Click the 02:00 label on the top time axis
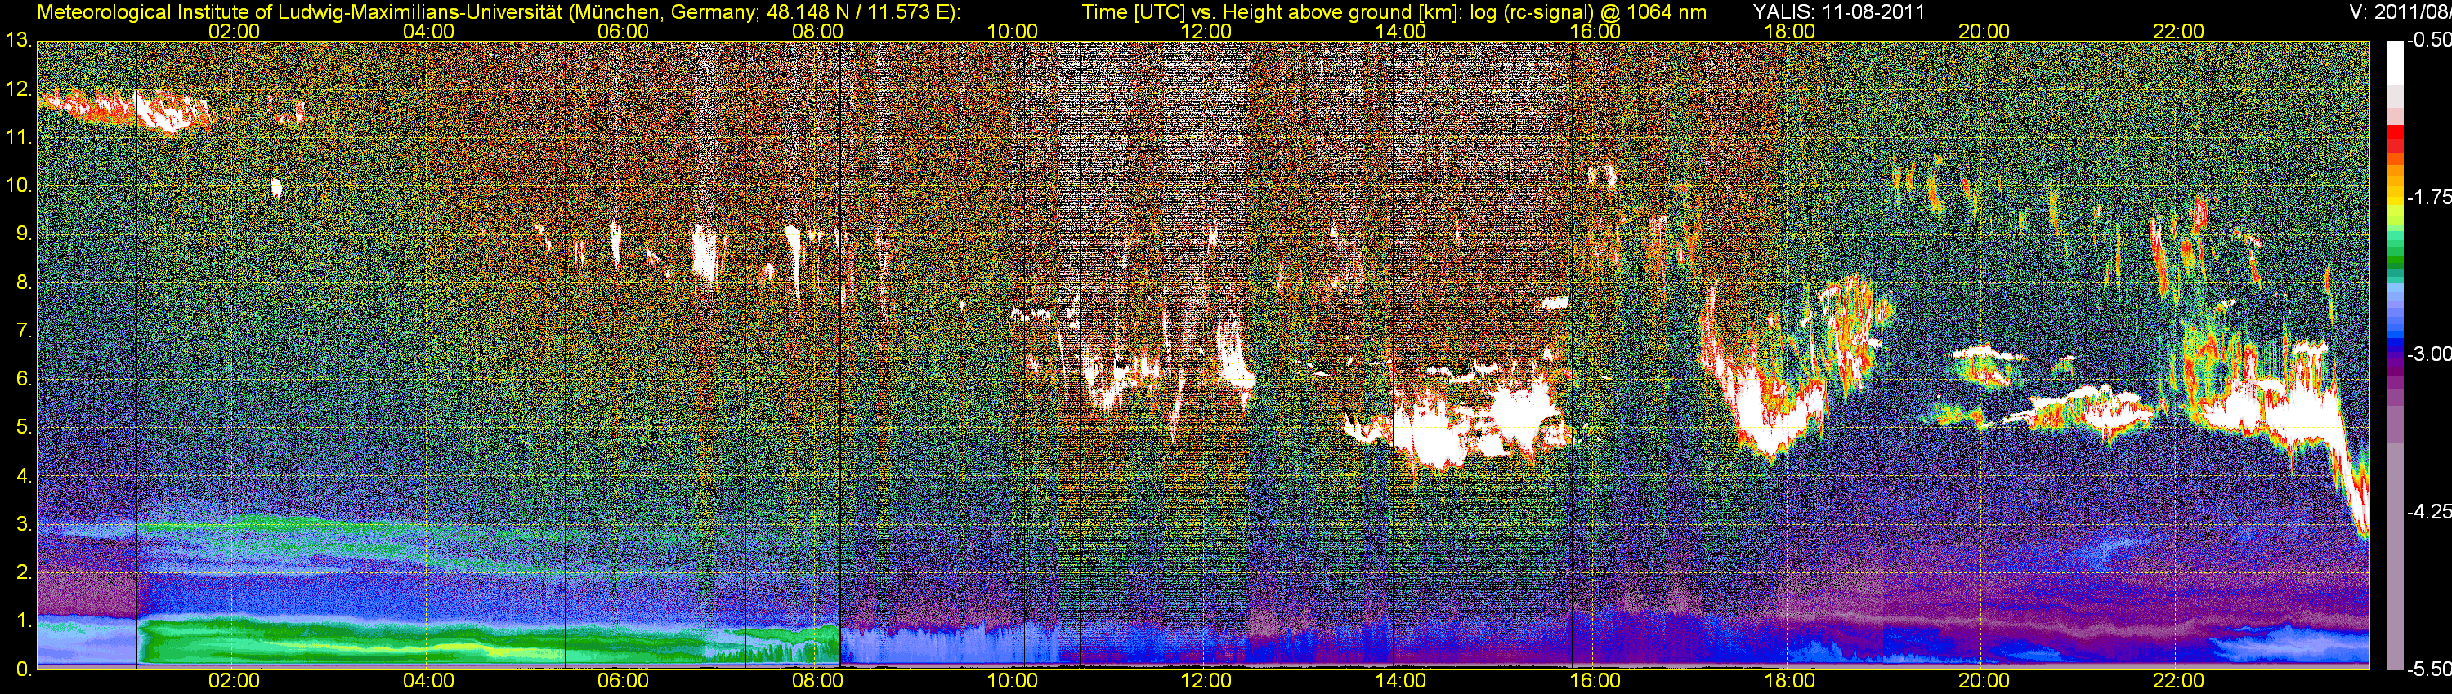The width and height of the screenshot is (2452, 694). click(233, 31)
